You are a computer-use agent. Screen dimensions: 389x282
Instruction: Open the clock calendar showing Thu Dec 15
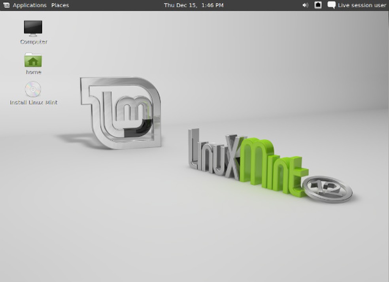pyautogui.click(x=193, y=5)
